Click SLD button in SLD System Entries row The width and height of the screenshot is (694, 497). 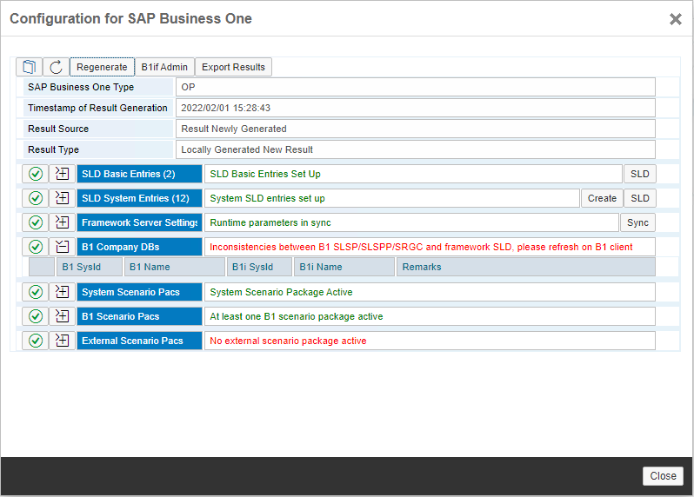pos(639,198)
